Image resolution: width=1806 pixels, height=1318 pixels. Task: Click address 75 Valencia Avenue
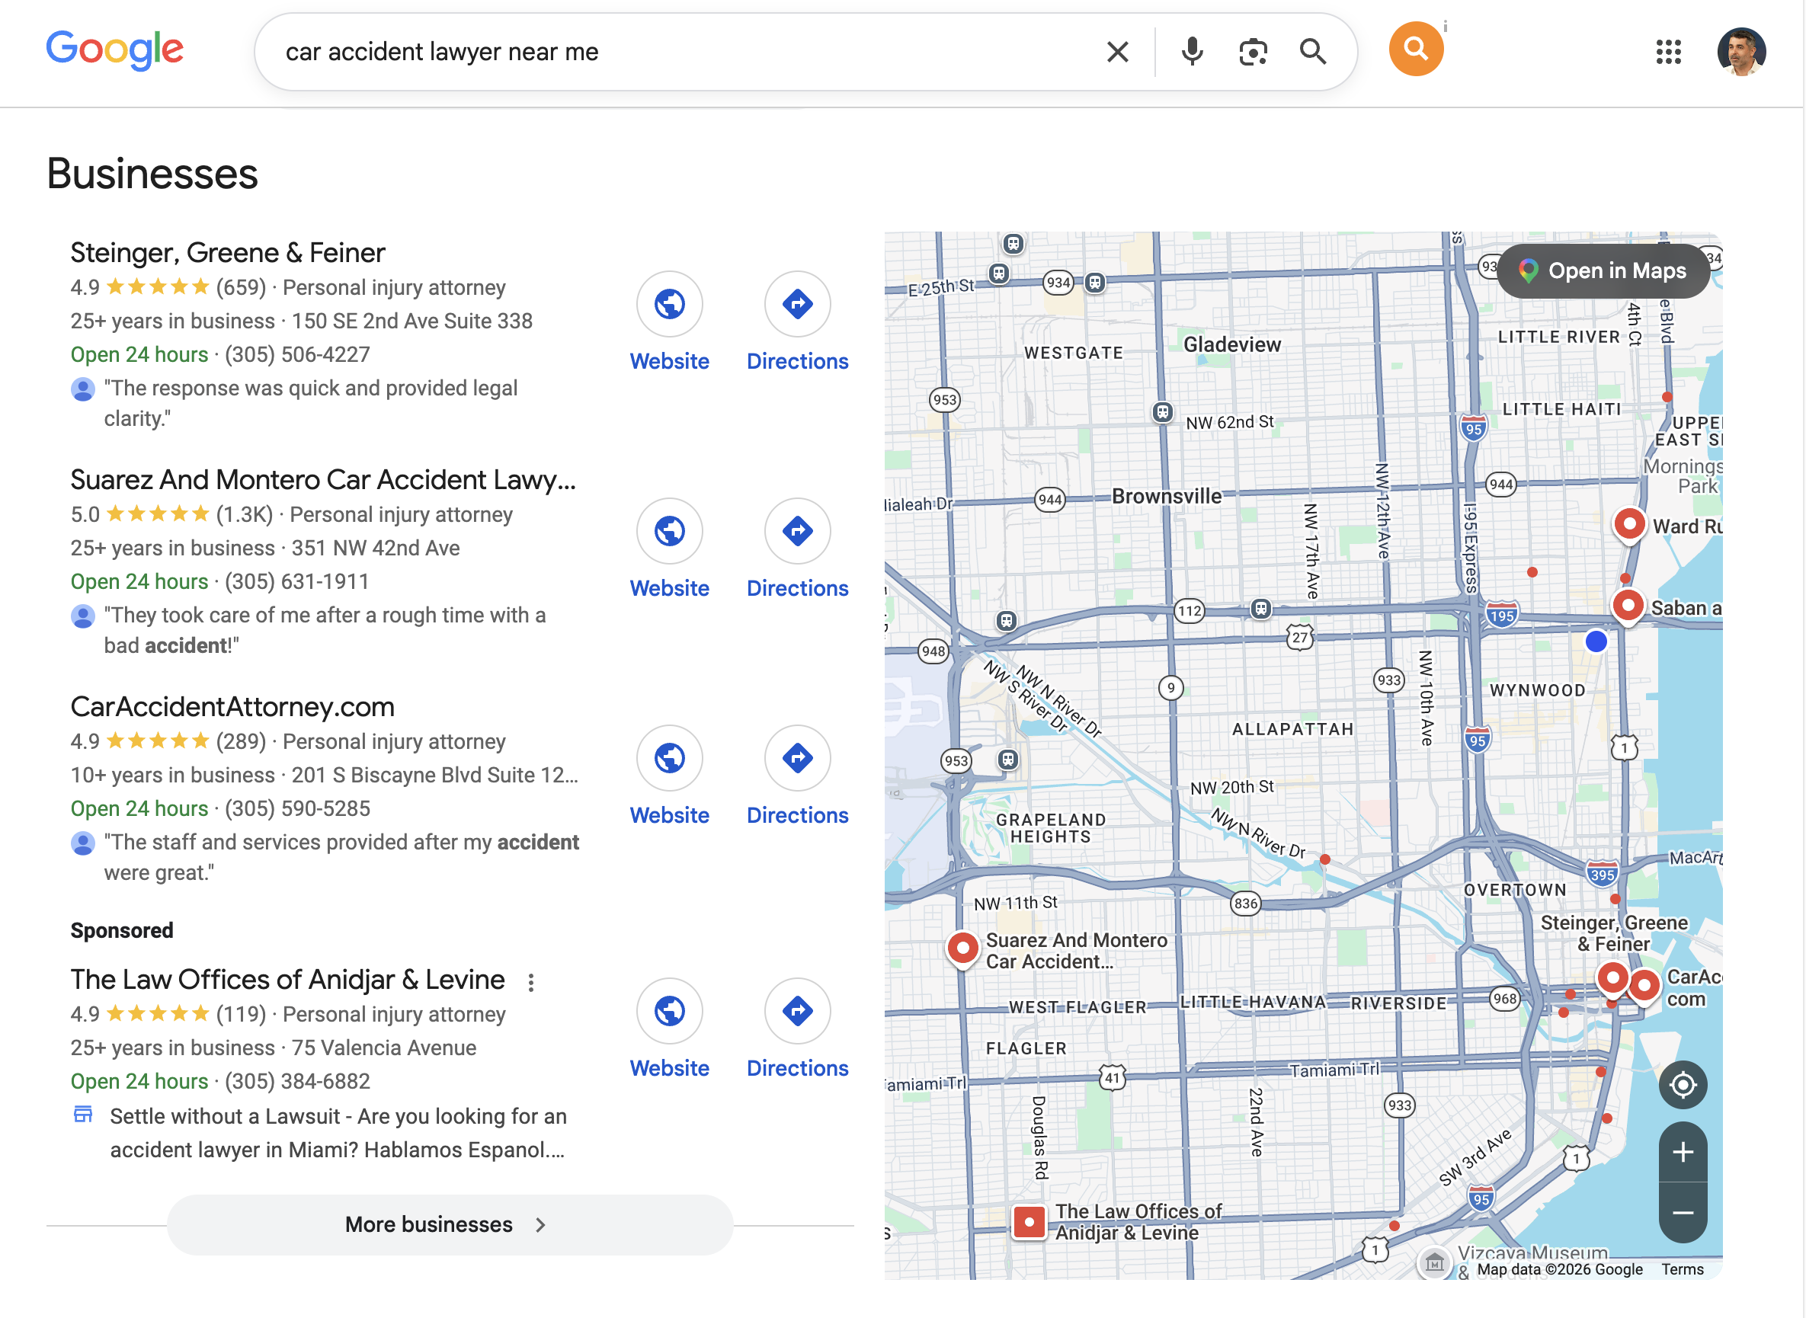pos(384,1048)
